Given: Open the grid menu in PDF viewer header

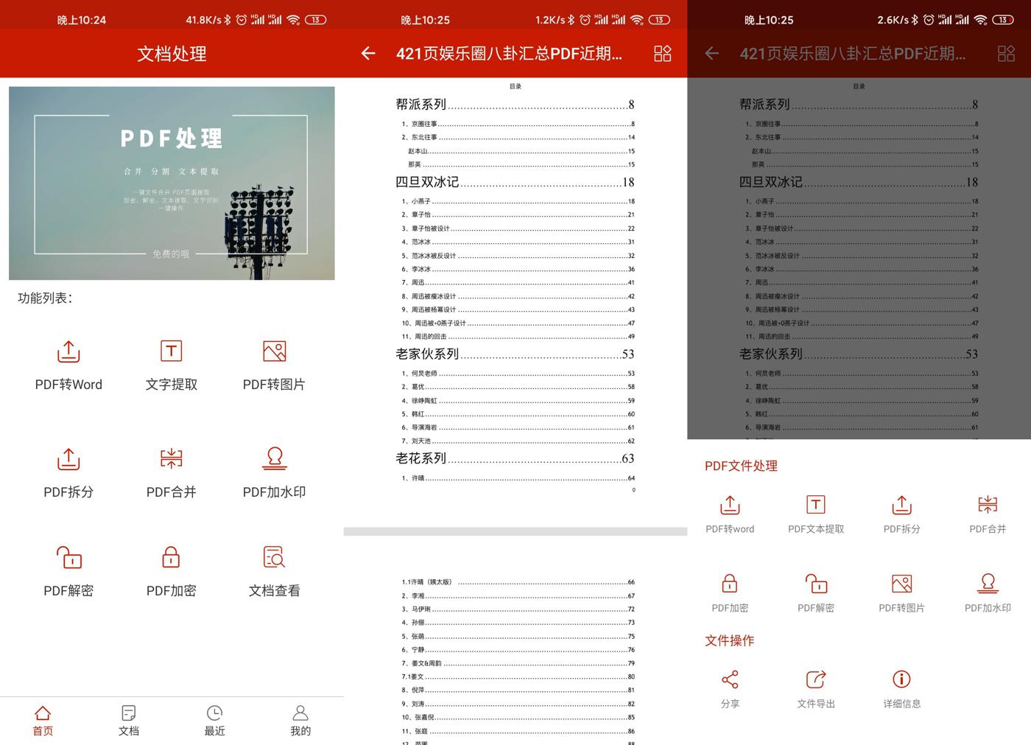Looking at the screenshot, I should [662, 53].
